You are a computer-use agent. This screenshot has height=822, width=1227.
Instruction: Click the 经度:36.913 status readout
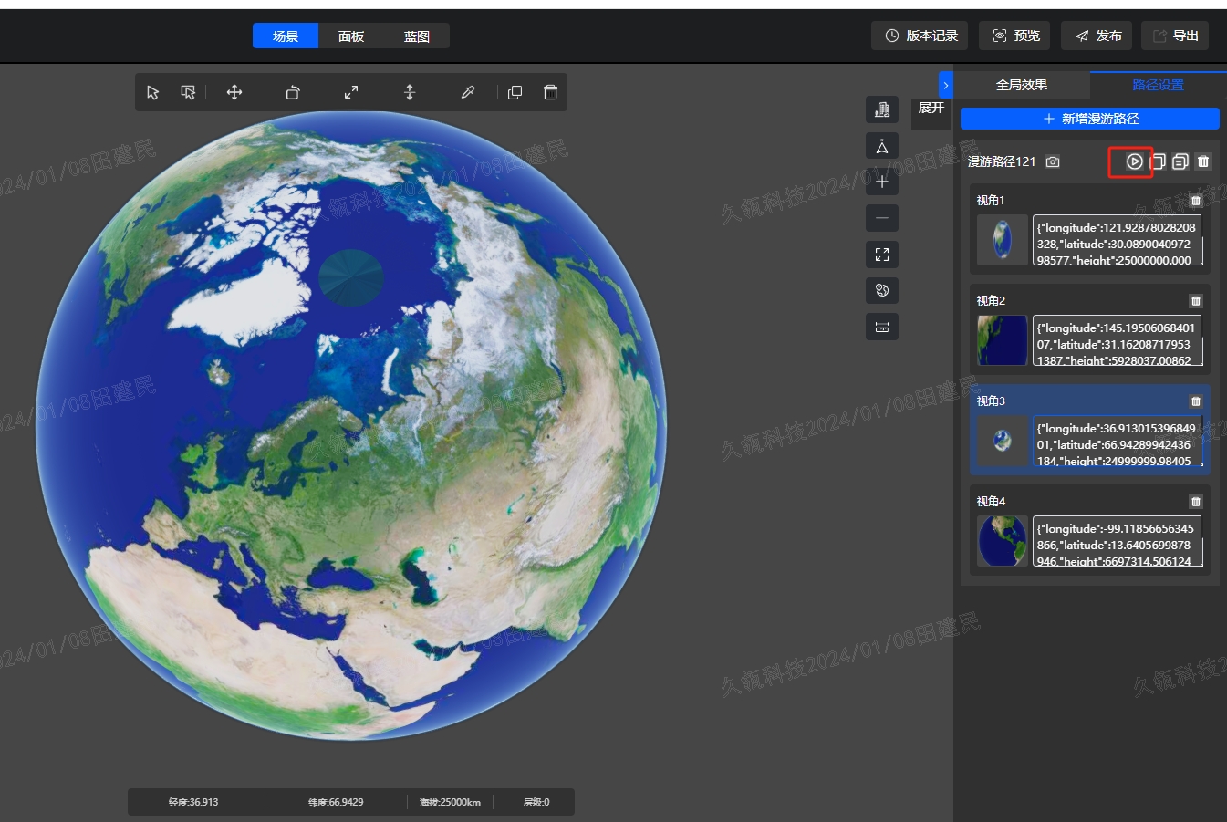pyautogui.click(x=193, y=802)
